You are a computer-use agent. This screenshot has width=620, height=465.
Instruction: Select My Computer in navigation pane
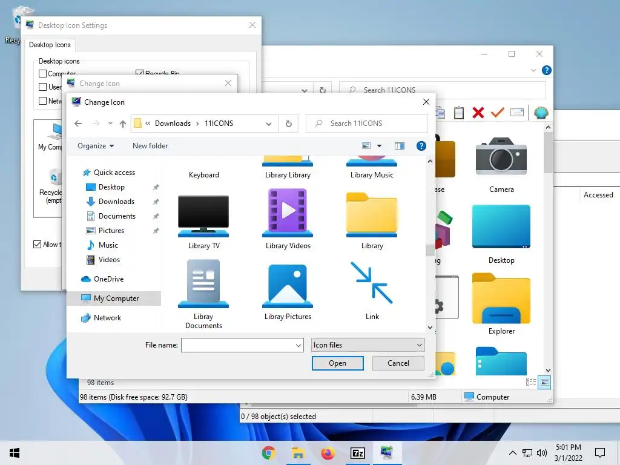coord(114,298)
